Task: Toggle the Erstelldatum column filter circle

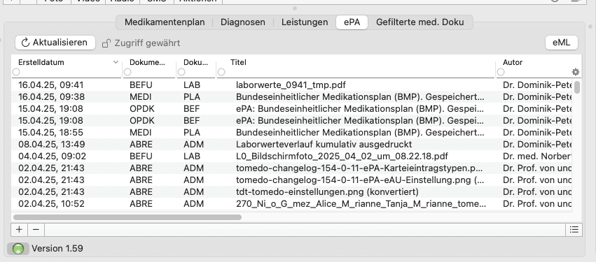Action: point(16,72)
